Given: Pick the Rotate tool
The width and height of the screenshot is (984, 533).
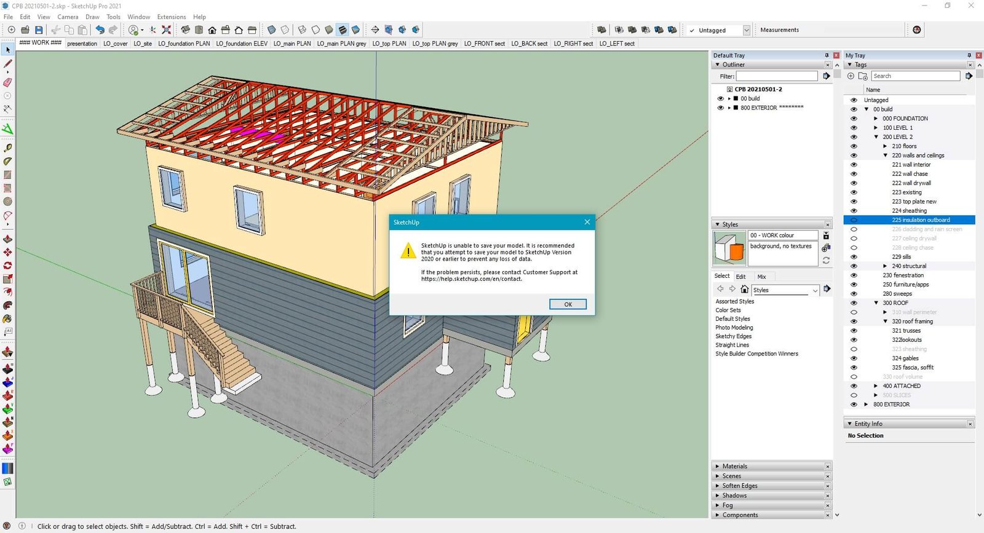Looking at the screenshot, I should [x=7, y=266].
